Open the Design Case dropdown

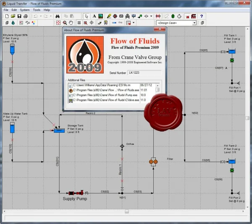(x=194, y=23)
